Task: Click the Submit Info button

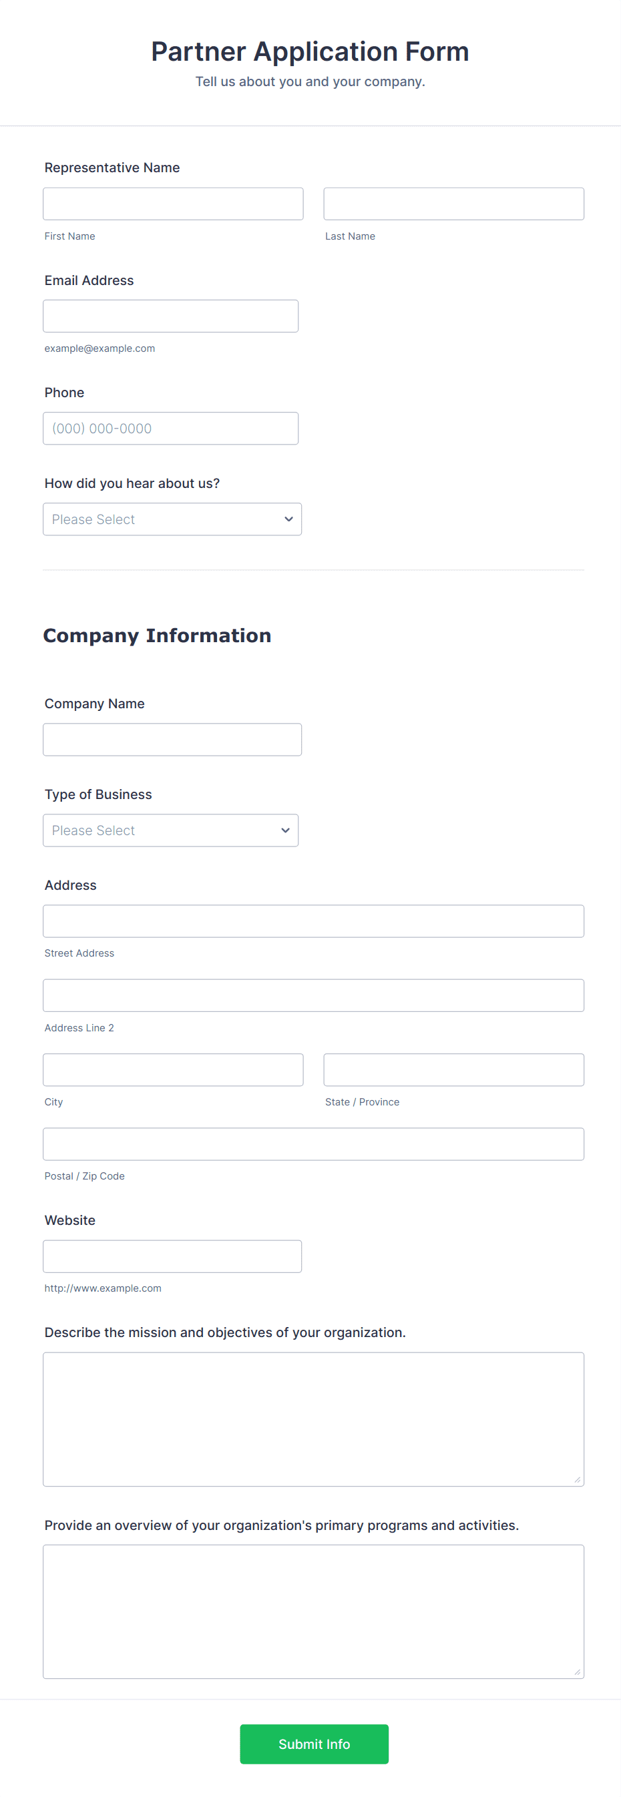Action: coord(314,1744)
